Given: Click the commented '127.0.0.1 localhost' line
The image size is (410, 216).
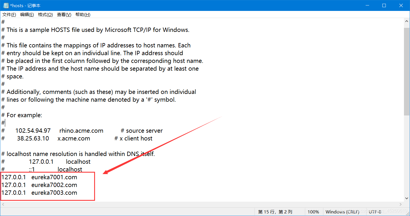Looking at the screenshot, I should pos(46,162).
